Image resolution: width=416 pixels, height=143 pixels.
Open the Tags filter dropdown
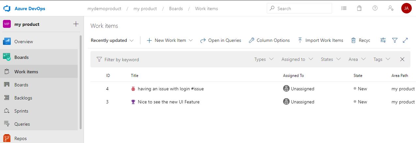tap(382, 59)
